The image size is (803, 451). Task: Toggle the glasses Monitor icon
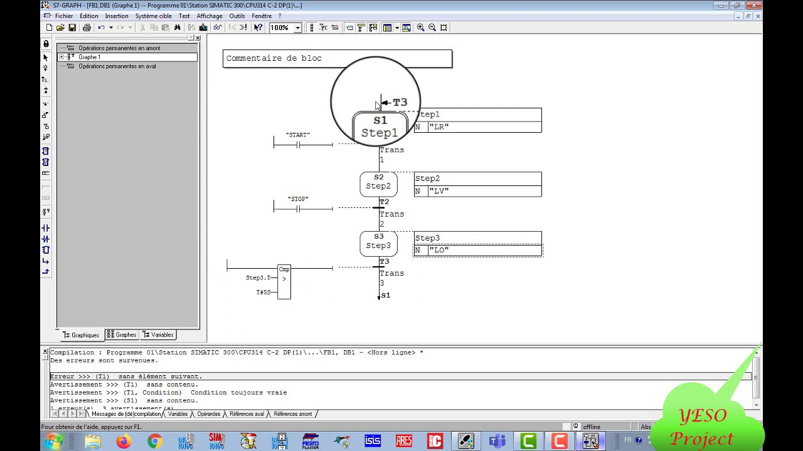217,28
